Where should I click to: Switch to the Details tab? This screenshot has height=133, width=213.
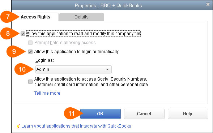pos(82,17)
